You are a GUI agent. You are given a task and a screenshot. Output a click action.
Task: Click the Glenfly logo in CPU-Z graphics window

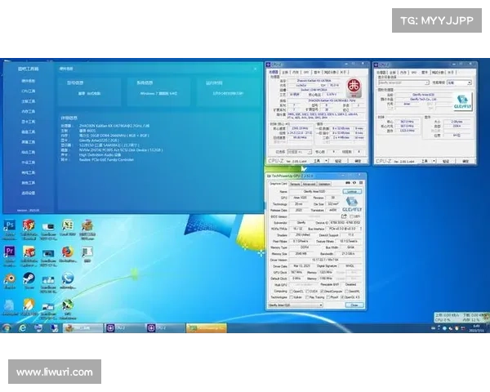462,102
